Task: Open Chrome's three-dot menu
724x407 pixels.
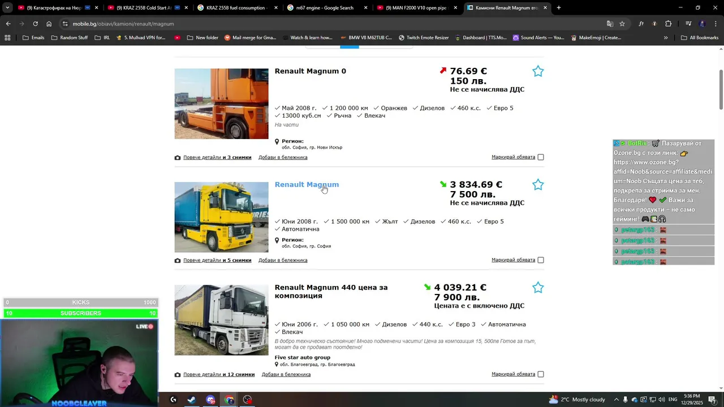Action: 716,24
